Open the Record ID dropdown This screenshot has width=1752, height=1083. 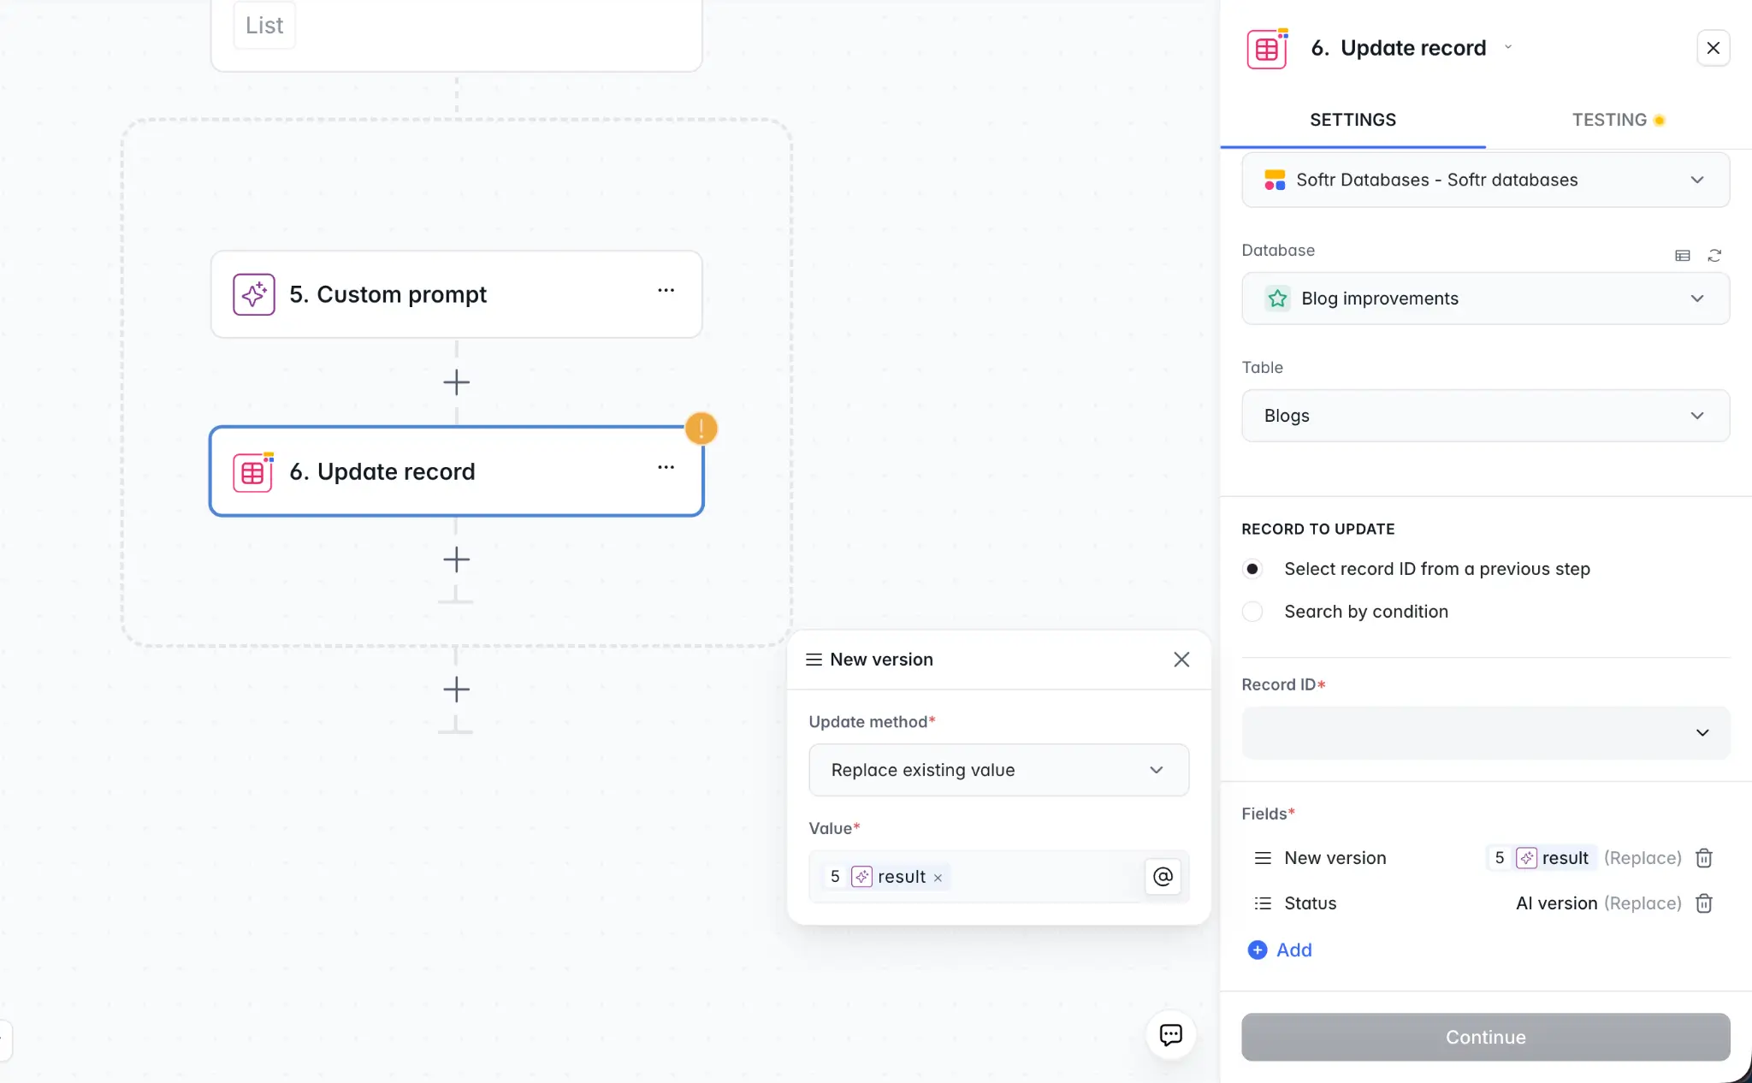point(1485,733)
